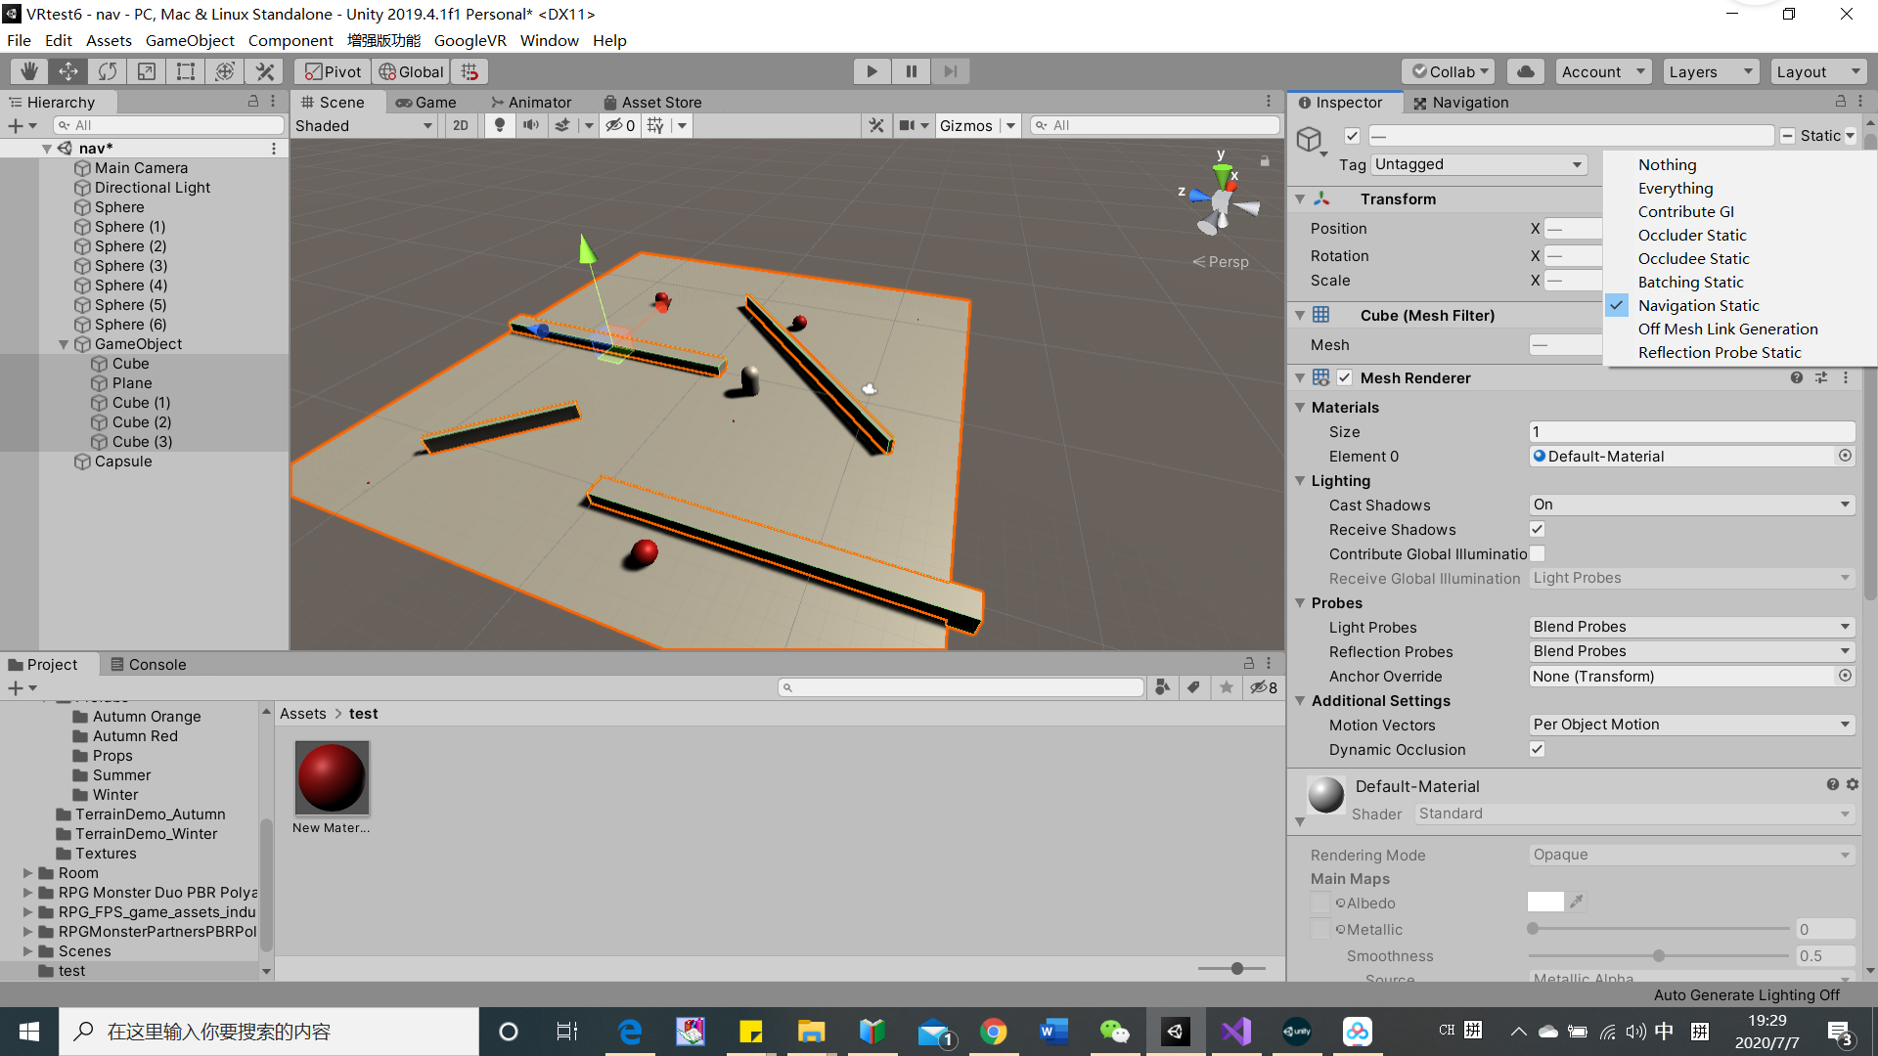
Task: Toggle scene lighting bulb icon
Action: pos(500,125)
